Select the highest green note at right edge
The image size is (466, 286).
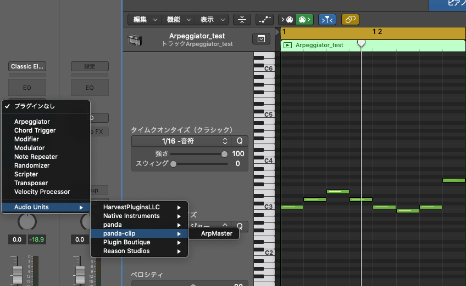(454, 180)
